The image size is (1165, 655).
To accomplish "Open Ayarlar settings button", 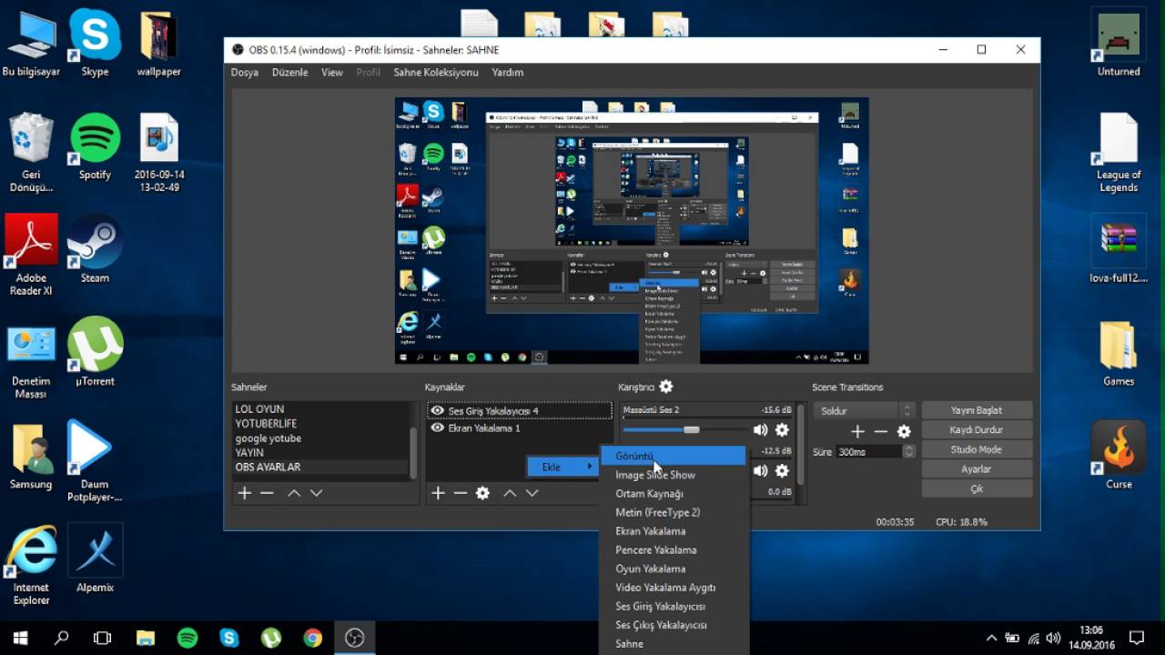I will coord(977,469).
